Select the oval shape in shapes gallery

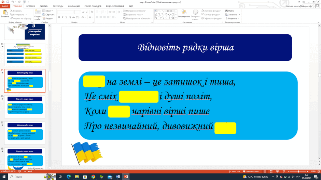tap(169, 11)
